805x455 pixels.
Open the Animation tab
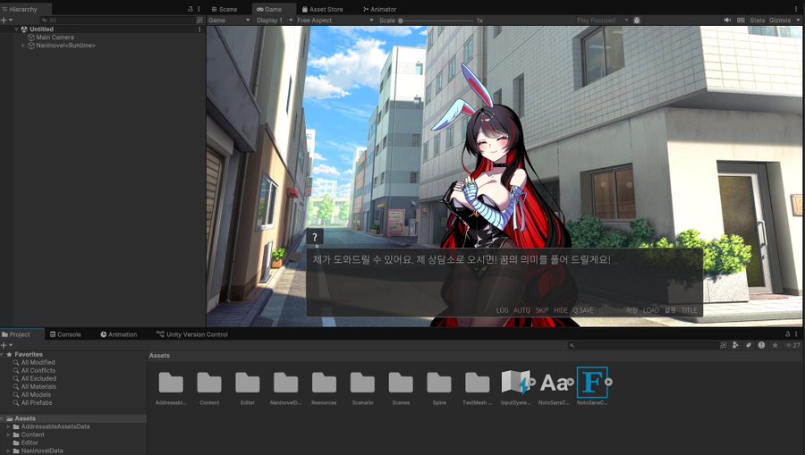click(x=119, y=334)
